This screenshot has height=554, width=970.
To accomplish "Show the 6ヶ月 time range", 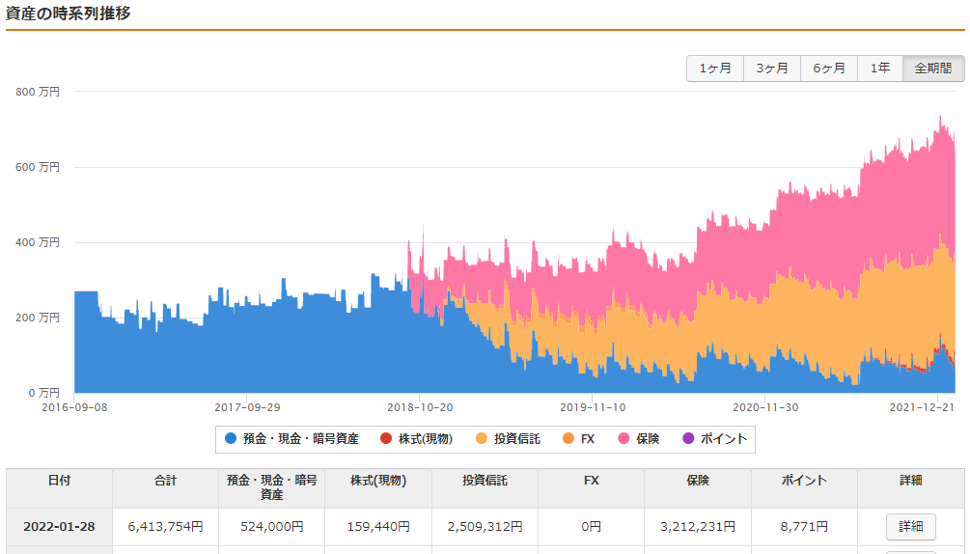I will click(x=829, y=69).
